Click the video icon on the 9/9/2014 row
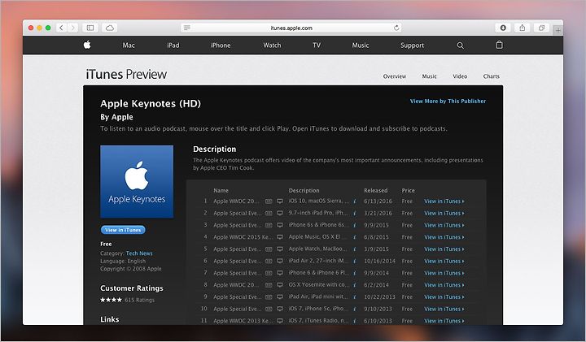Image resolution: width=586 pixels, height=342 pixels. [279, 273]
